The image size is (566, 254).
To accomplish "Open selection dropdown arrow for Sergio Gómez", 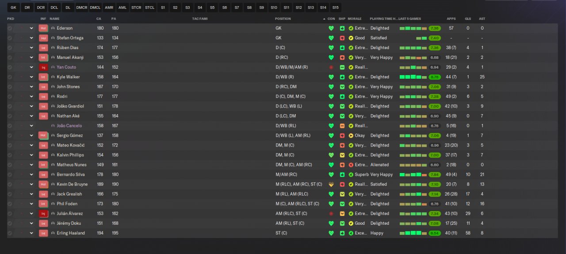I will (x=31, y=135).
